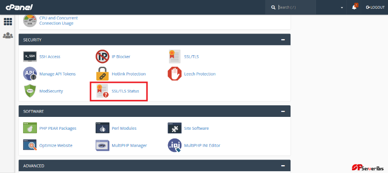Viewport: 388px width, 173px height.
Task: Click the Perl Modules onion icon
Action: tap(103, 128)
